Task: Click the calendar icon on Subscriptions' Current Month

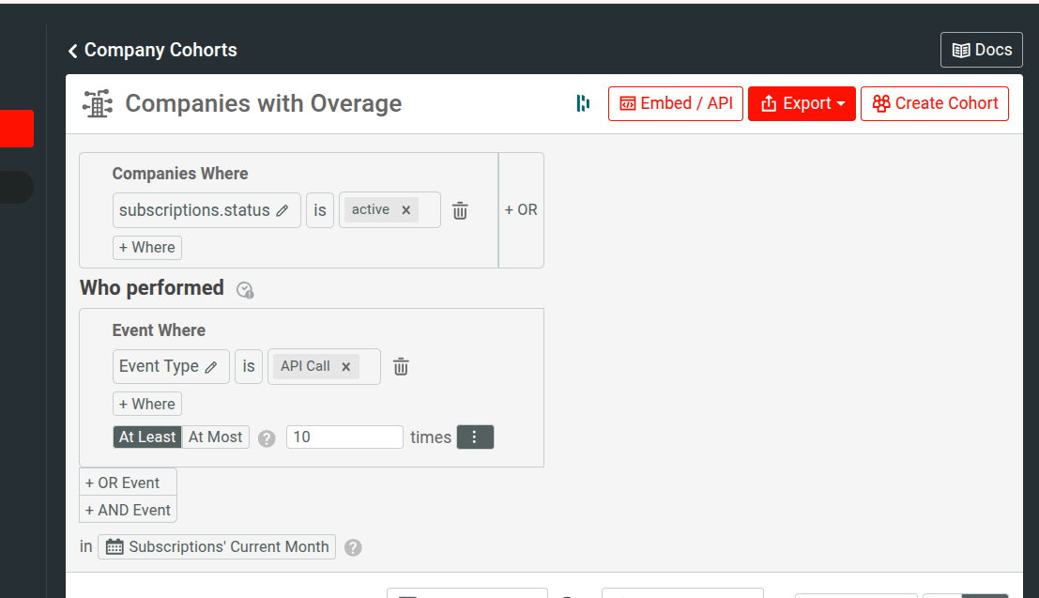Action: (x=114, y=546)
